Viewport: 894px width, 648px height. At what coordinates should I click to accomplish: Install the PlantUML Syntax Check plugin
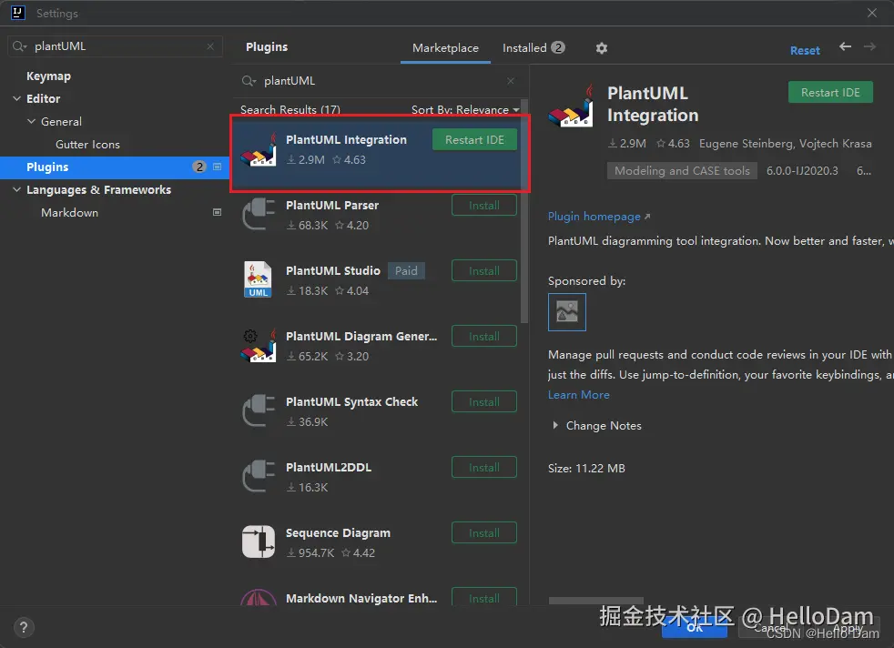(x=484, y=401)
